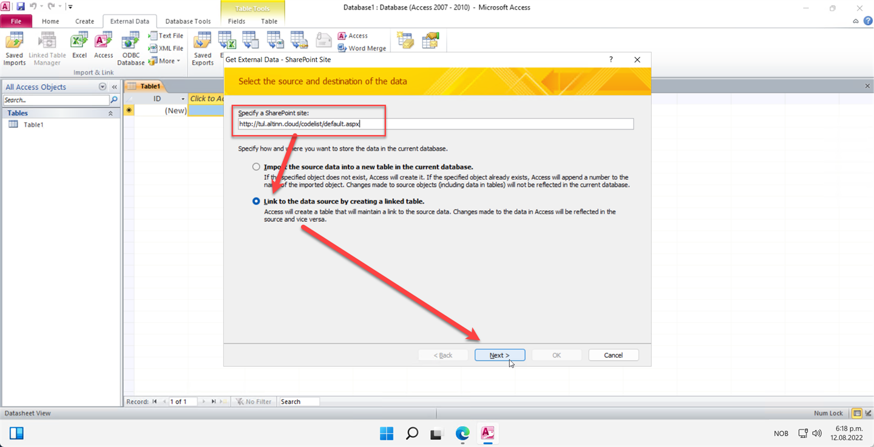Click SharePoint site URL field
The height and width of the screenshot is (447, 874).
coord(435,124)
